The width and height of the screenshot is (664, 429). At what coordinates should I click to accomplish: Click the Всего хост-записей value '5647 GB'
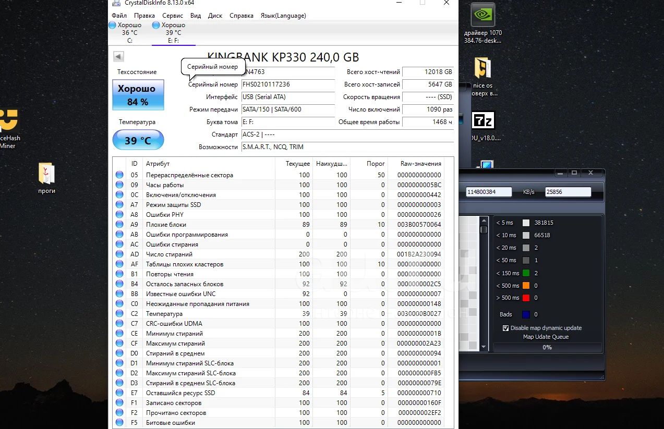click(428, 84)
